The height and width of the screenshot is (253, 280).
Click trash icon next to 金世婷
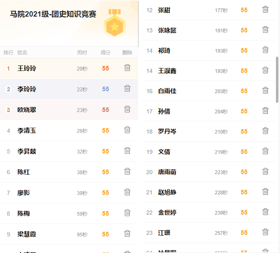pyautogui.click(x=265, y=212)
